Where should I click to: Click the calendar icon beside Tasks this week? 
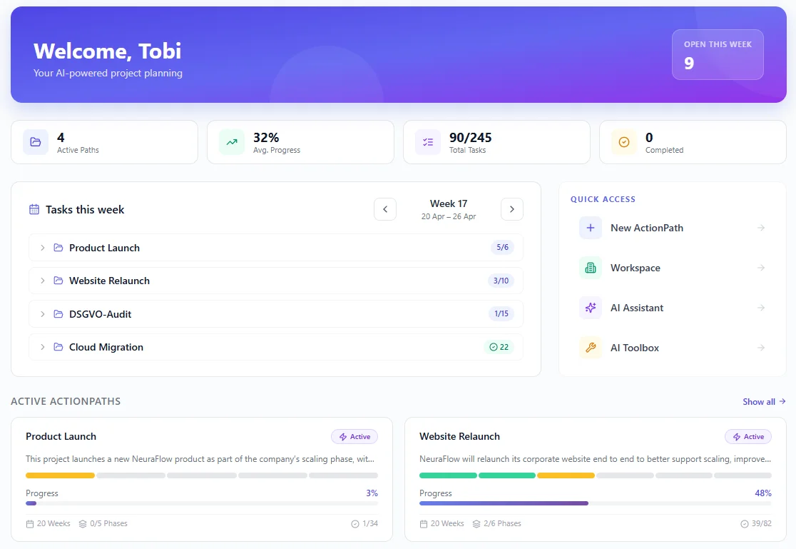(x=34, y=209)
